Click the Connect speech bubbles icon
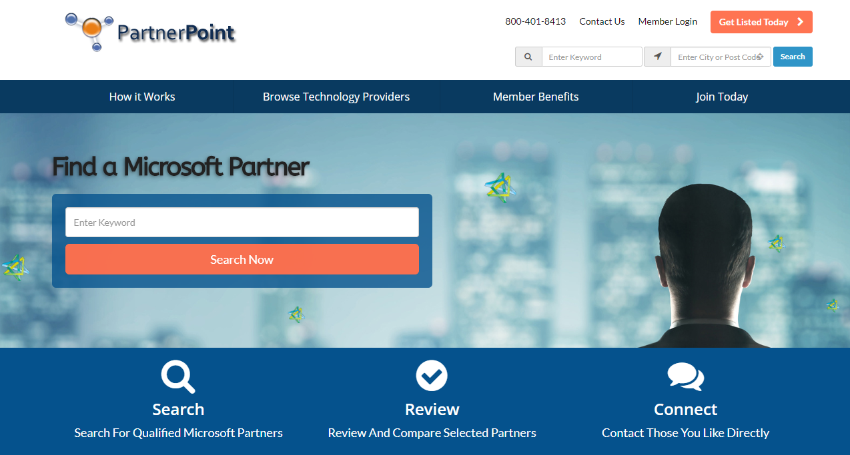The image size is (850, 455). (x=685, y=376)
